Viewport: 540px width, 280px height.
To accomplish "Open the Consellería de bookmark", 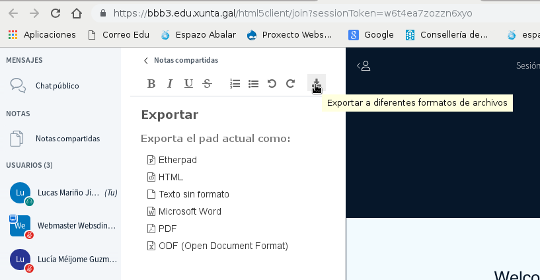I will [x=447, y=35].
